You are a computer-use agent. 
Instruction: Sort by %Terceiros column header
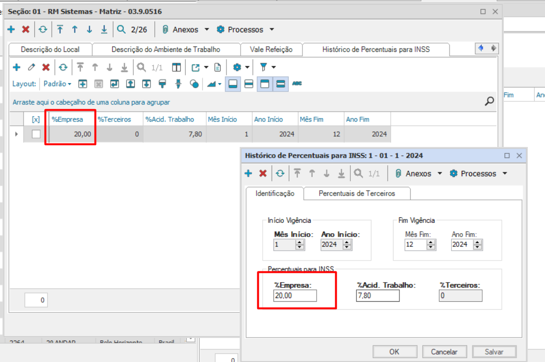[119, 119]
